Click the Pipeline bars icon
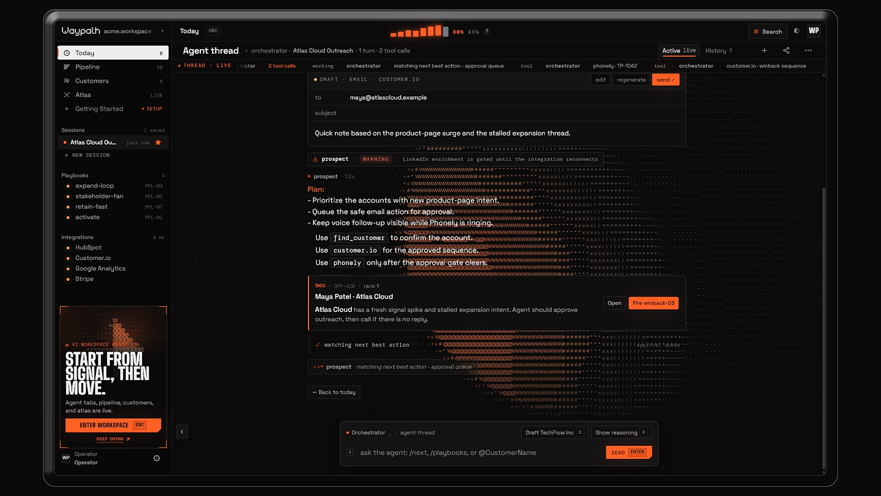This screenshot has height=496, width=881. [67, 67]
